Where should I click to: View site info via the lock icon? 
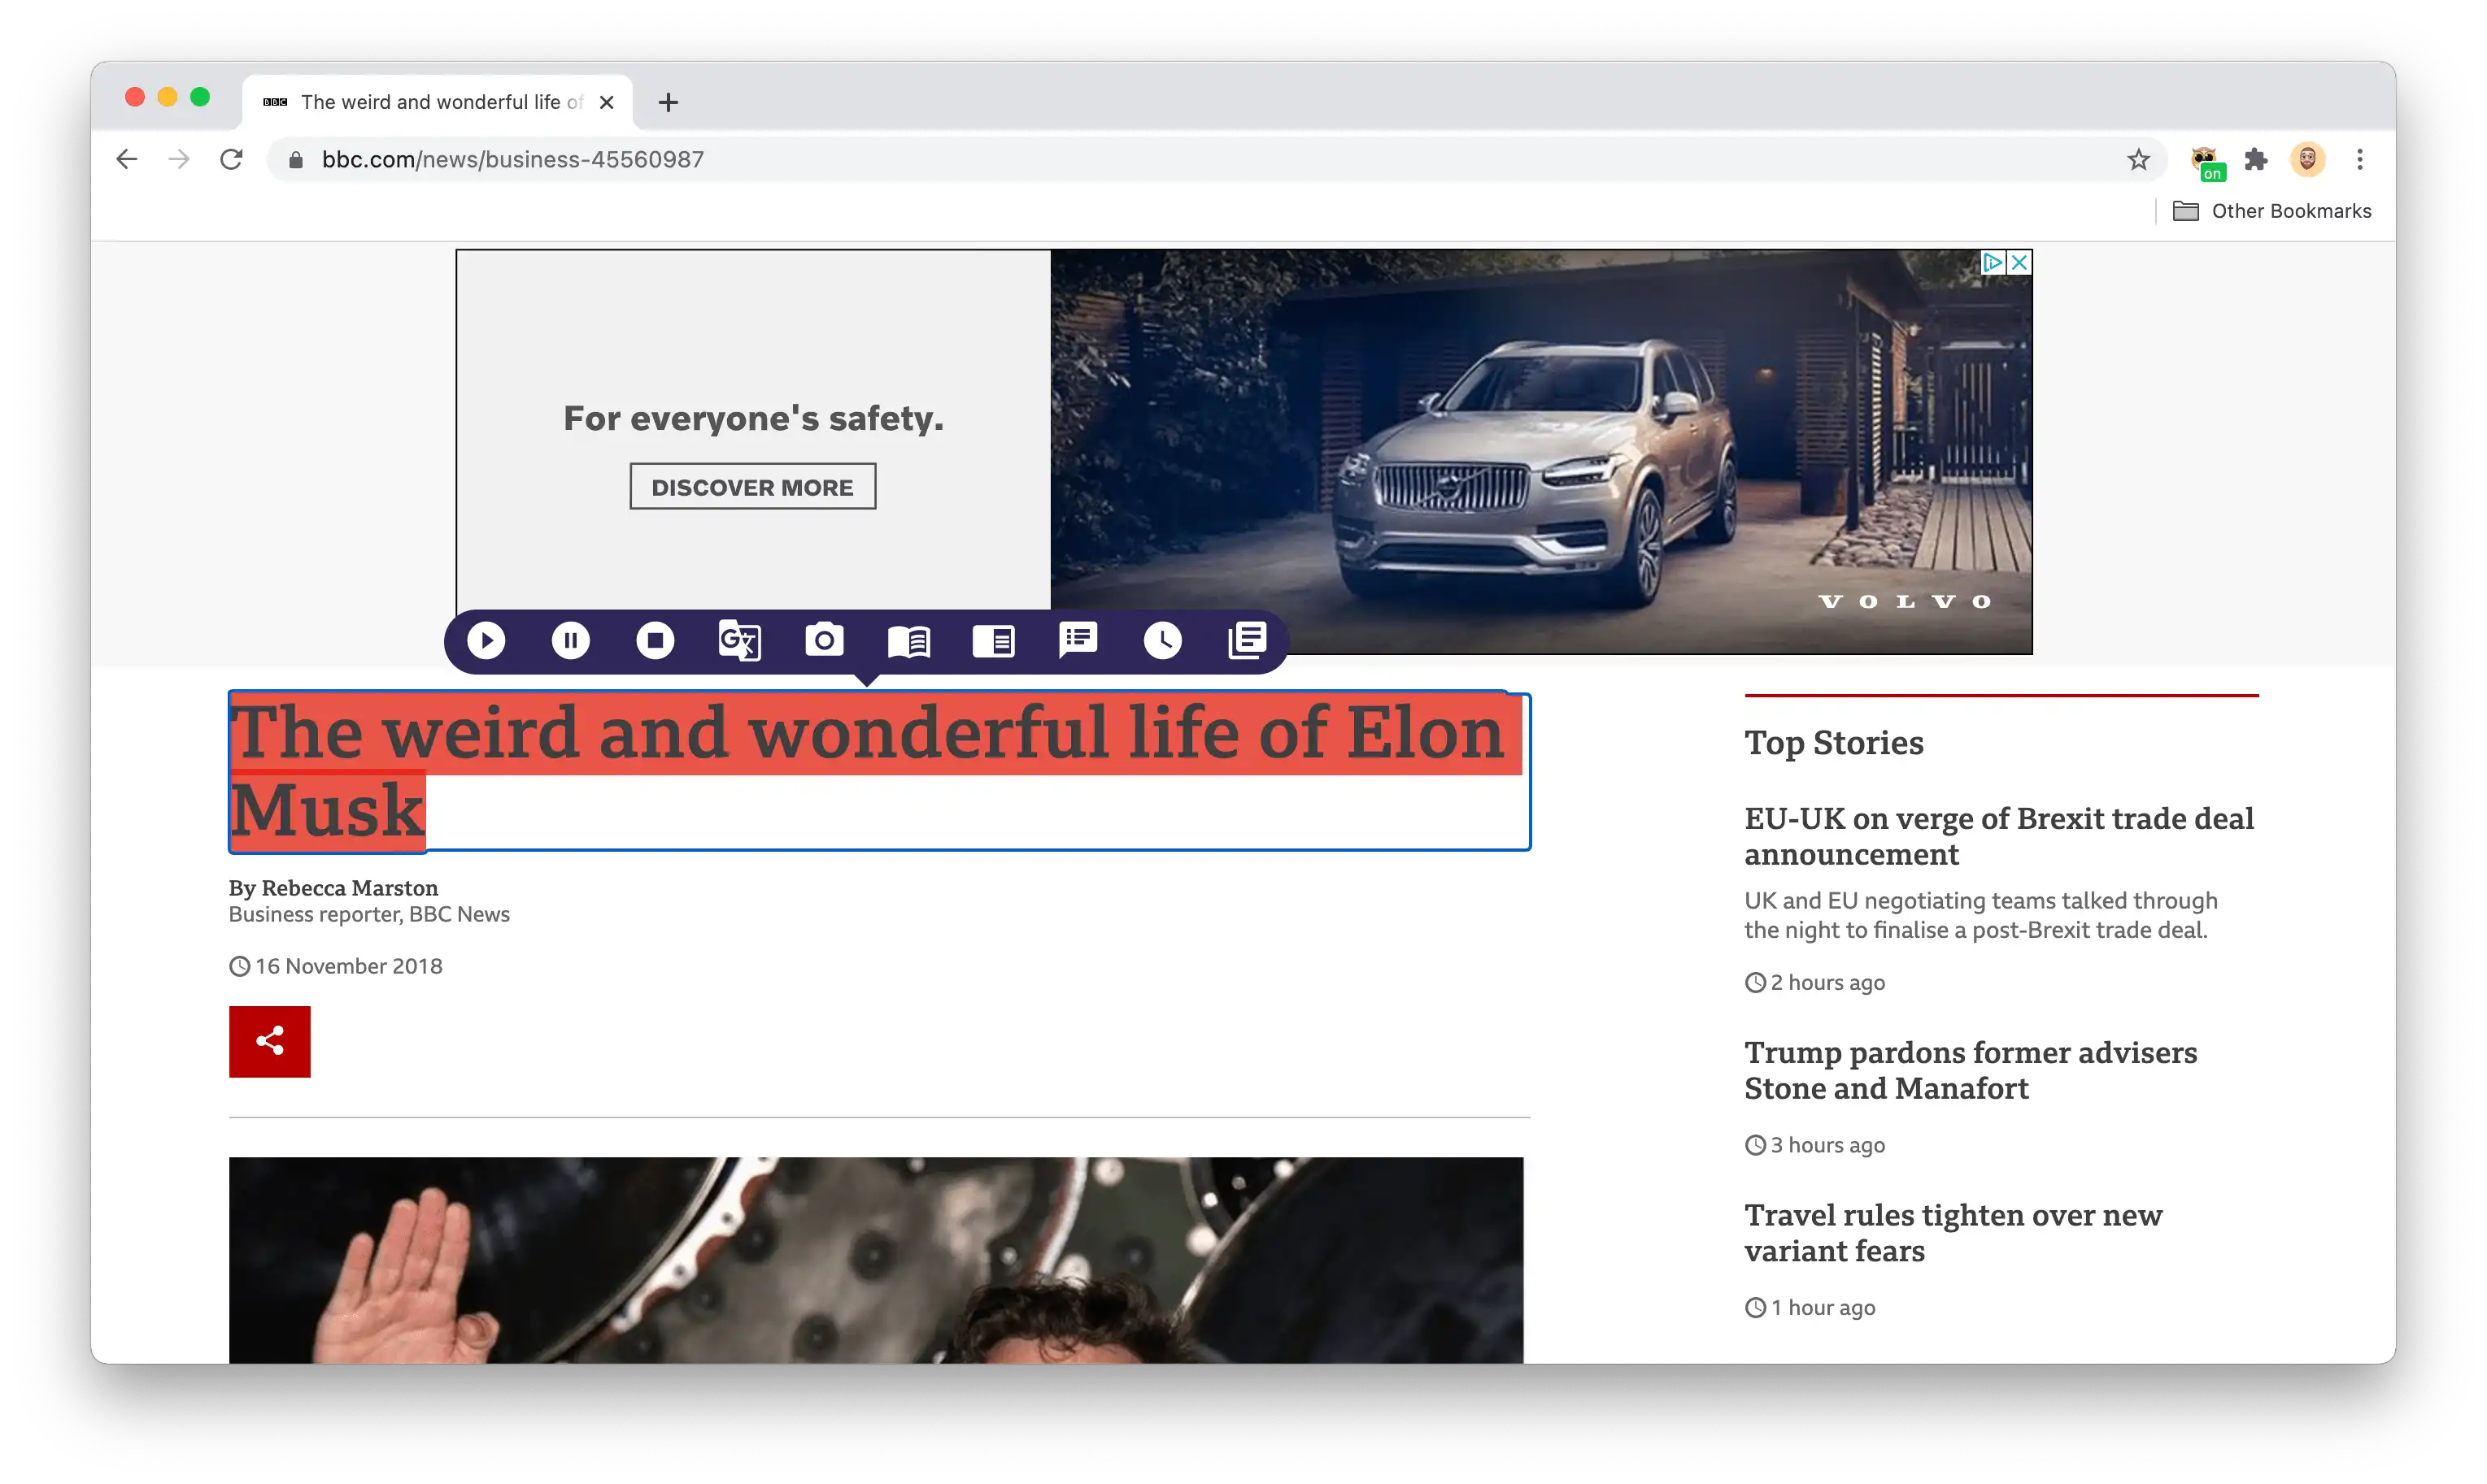click(x=296, y=160)
